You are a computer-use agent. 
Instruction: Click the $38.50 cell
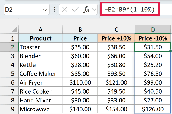point(116,47)
